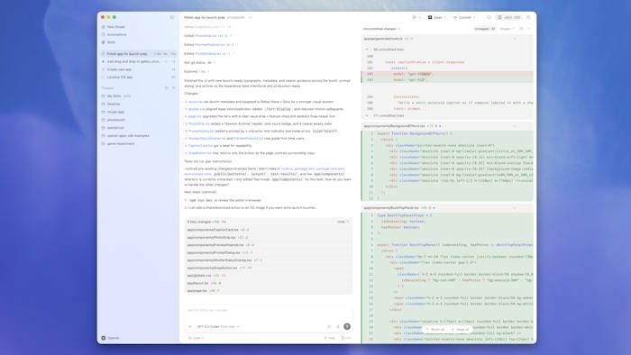Open the SnapButton.tsx link in changes list

click(200, 153)
